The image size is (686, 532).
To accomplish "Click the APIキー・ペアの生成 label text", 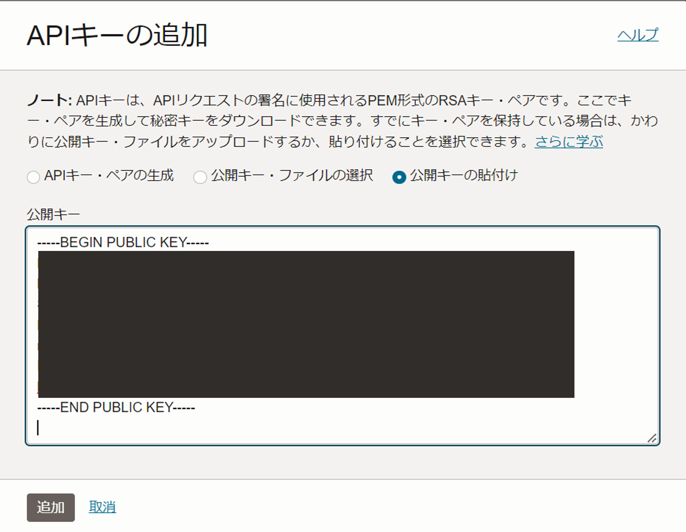I will coord(109,176).
